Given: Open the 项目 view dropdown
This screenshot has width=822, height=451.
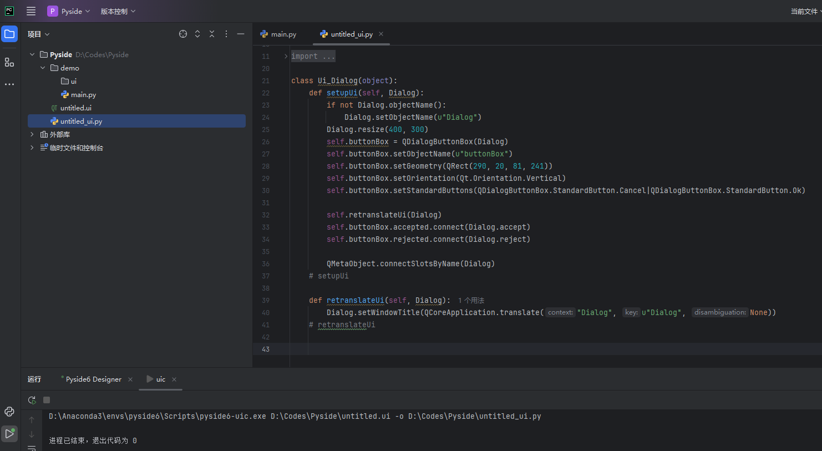Looking at the screenshot, I should point(39,34).
